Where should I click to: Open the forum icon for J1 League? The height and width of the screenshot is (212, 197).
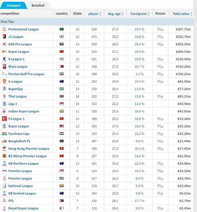coord(160,37)
